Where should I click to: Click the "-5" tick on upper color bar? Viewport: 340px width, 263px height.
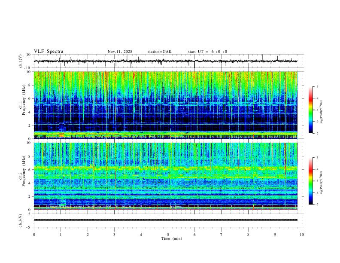pos(317,110)
